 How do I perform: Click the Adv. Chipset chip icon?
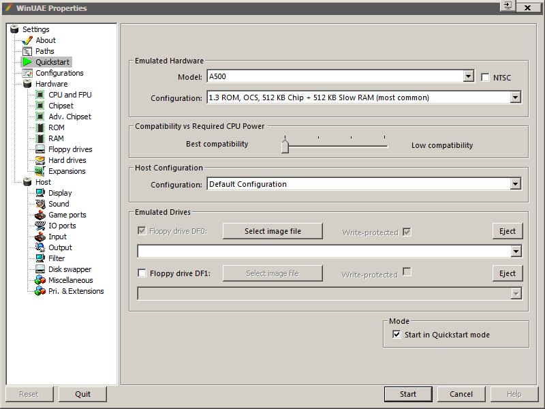coord(40,117)
